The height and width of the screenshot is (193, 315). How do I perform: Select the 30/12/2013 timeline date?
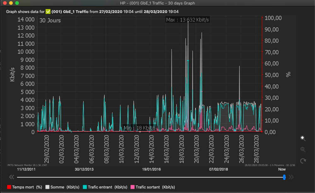pos(84,169)
